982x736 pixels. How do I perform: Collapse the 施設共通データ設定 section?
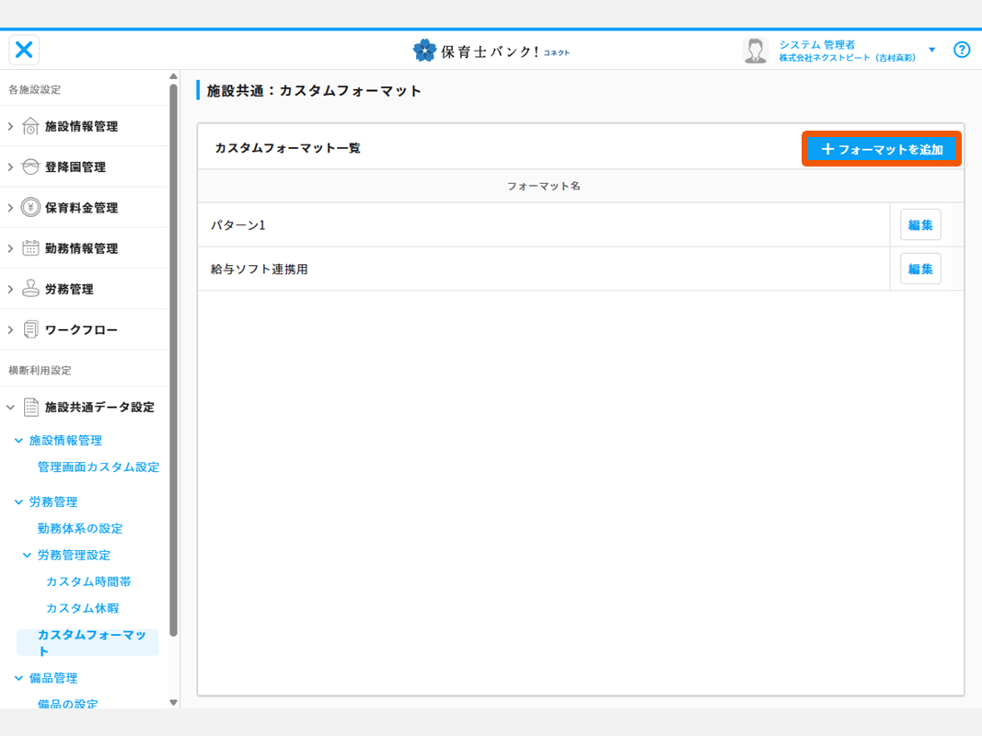point(11,407)
